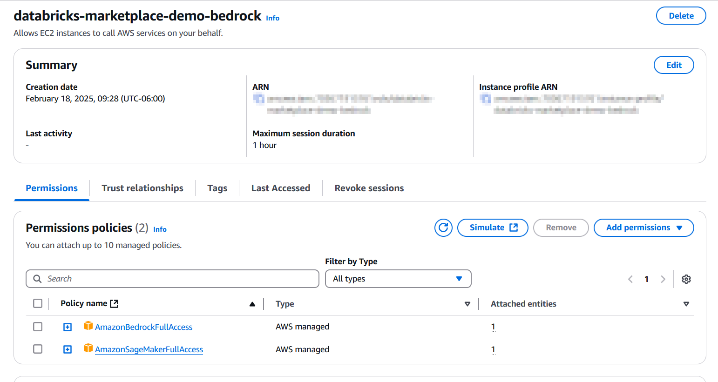Open the Add permissions dropdown
The width and height of the screenshot is (718, 382).
[x=643, y=228]
